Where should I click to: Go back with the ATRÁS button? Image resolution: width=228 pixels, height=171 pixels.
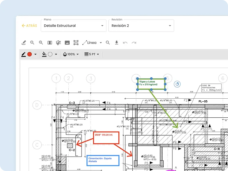point(29,26)
